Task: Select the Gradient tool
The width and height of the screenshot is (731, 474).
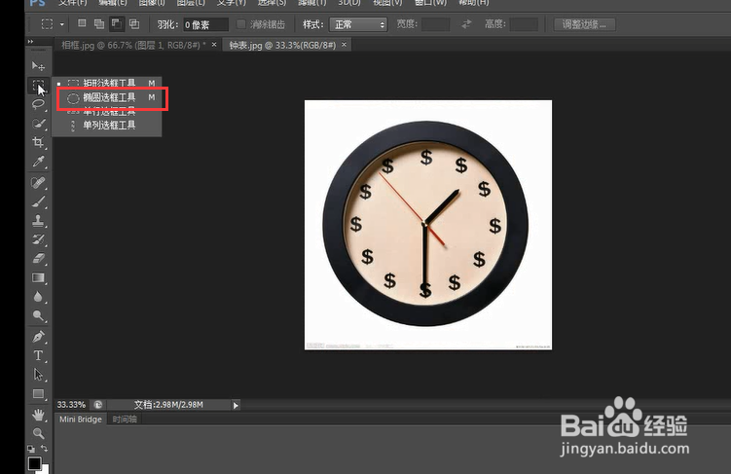Action: tap(38, 278)
